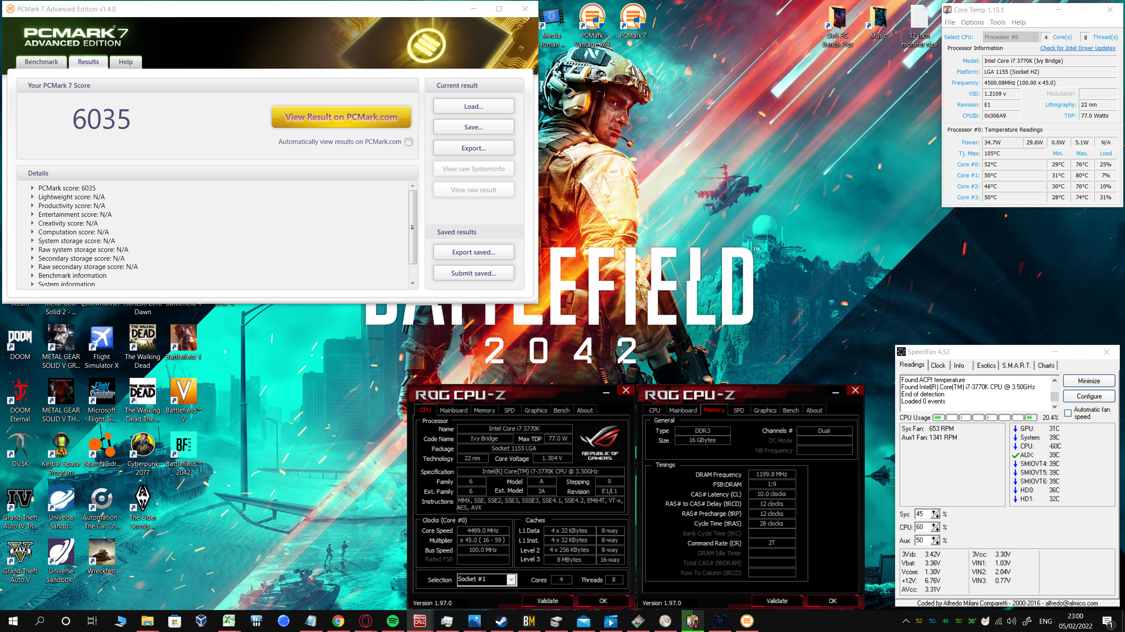The height and width of the screenshot is (632, 1125).
Task: Open the Battlefield V desktop shortcut
Action: click(183, 400)
